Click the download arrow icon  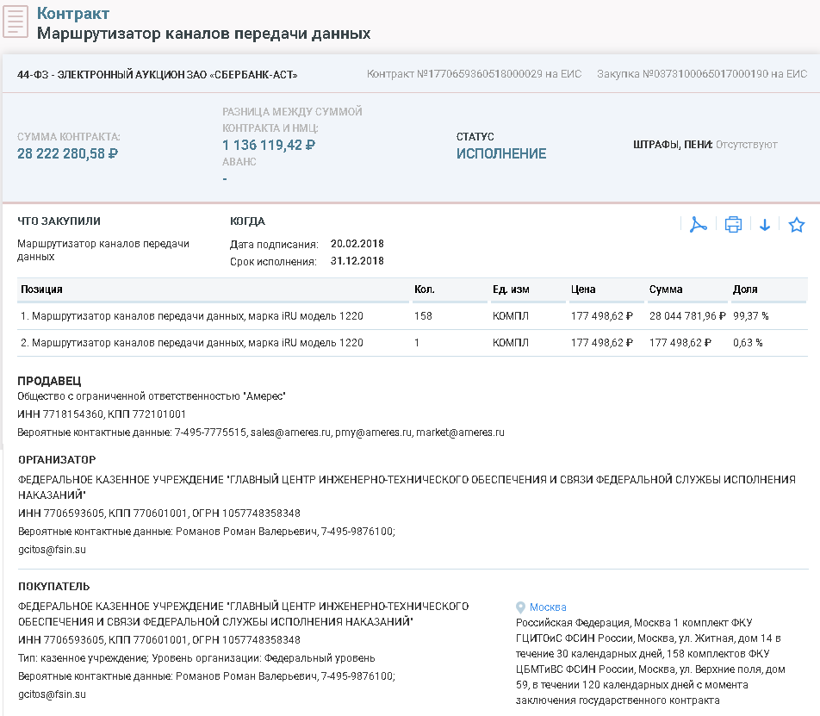[765, 225]
